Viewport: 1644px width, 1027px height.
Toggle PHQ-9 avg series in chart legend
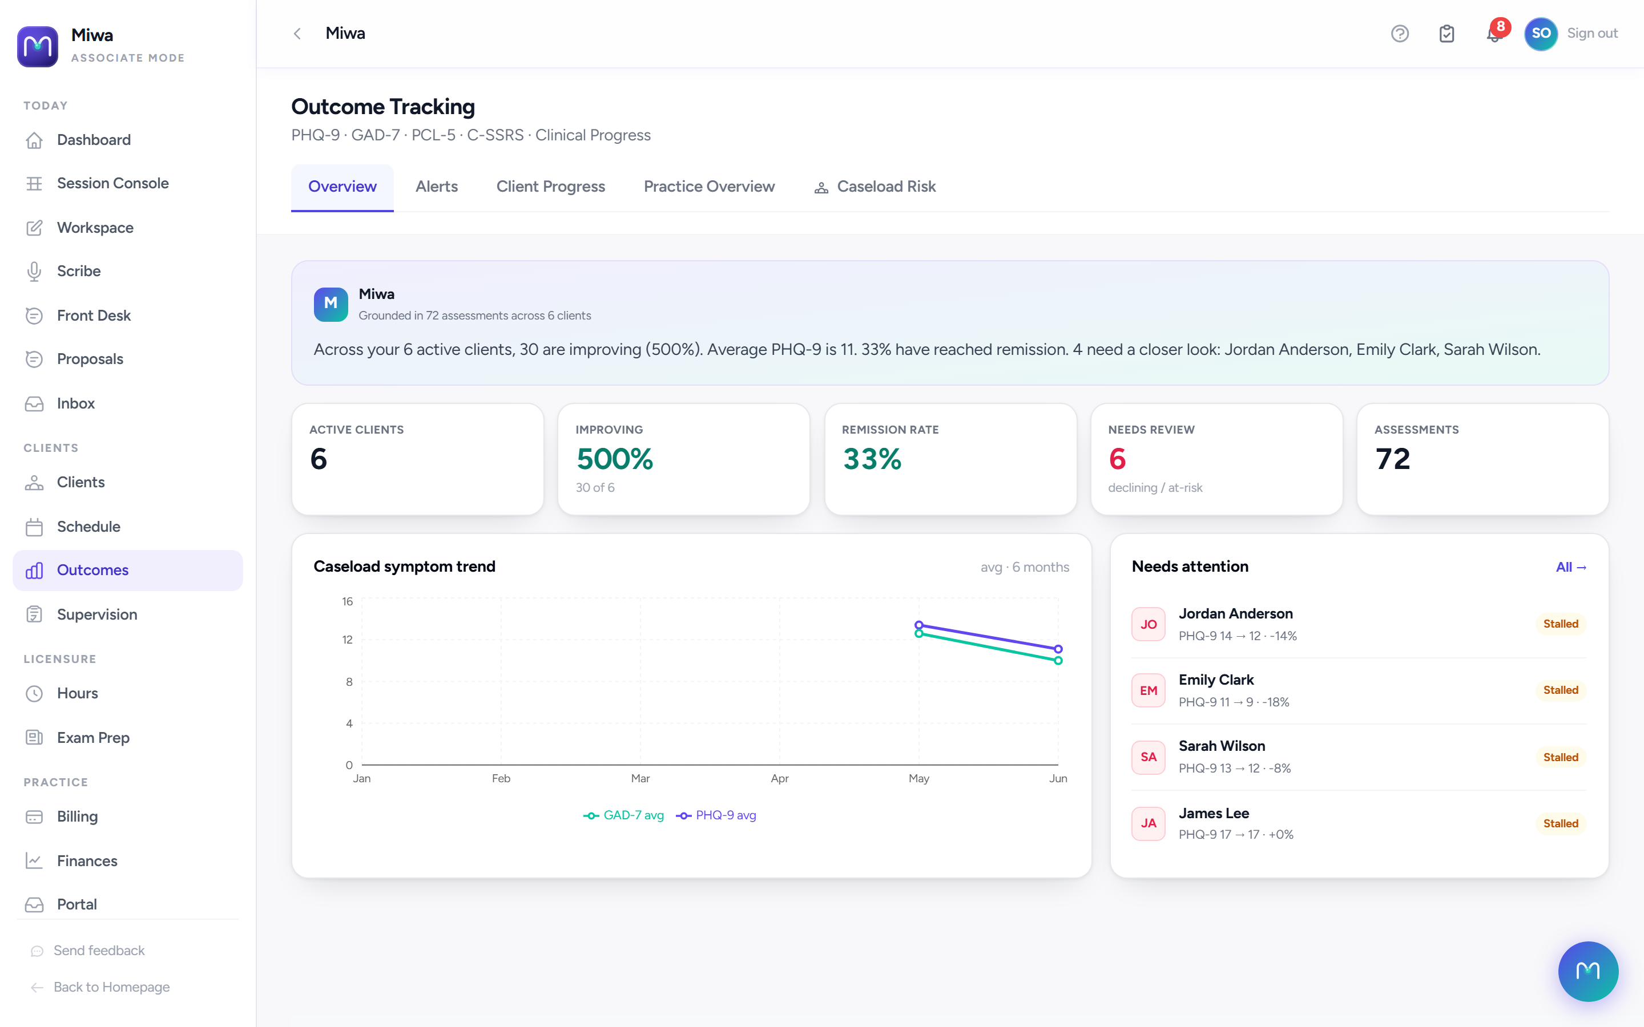716,815
